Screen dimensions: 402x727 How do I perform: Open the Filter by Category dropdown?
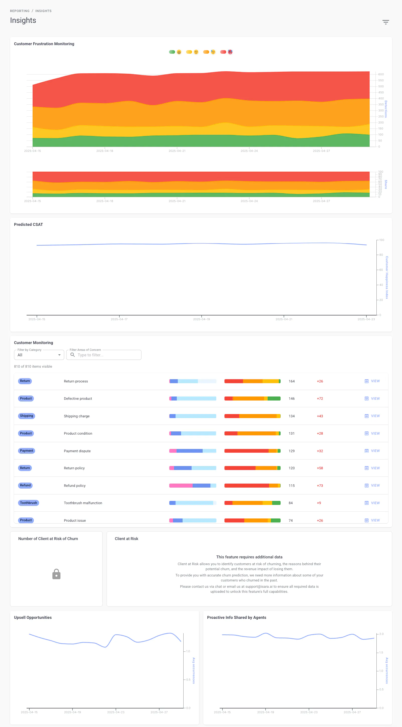(x=39, y=355)
